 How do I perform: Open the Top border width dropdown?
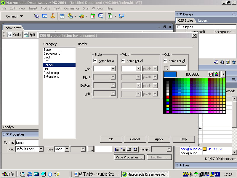point(138,69)
